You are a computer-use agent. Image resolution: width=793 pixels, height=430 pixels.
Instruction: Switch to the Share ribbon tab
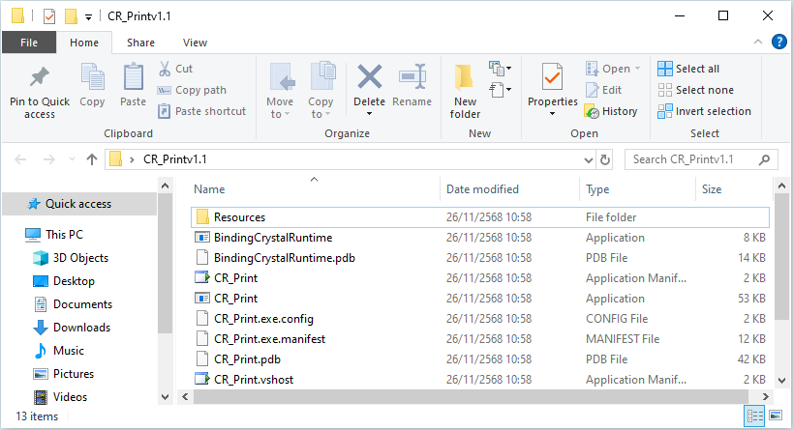pyautogui.click(x=140, y=43)
